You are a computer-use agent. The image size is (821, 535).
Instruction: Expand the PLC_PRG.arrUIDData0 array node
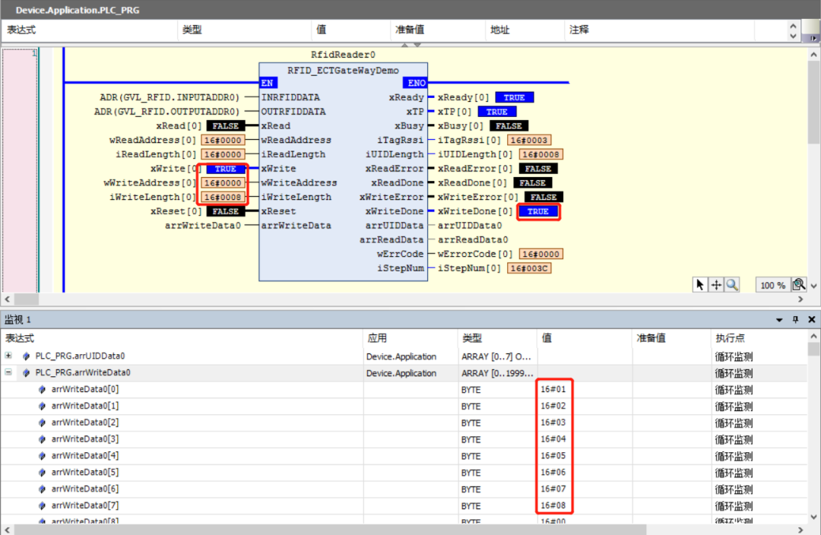click(8, 356)
